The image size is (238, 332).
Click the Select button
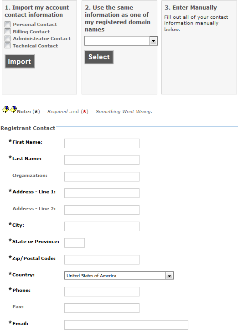click(x=99, y=57)
